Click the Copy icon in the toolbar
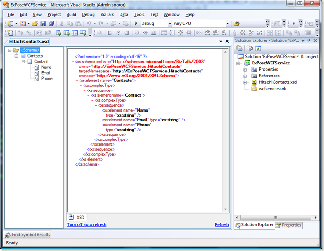324x251 pixels. point(70,23)
